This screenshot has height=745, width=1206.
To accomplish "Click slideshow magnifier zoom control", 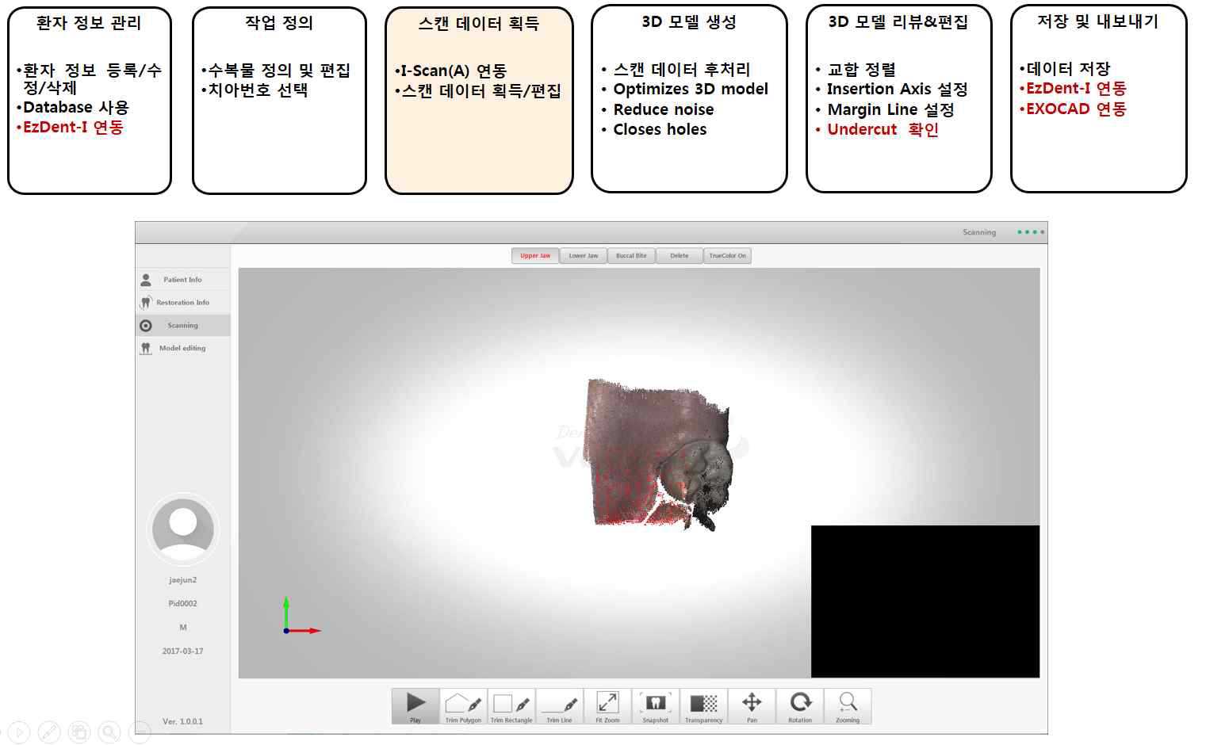I will pyautogui.click(x=109, y=732).
